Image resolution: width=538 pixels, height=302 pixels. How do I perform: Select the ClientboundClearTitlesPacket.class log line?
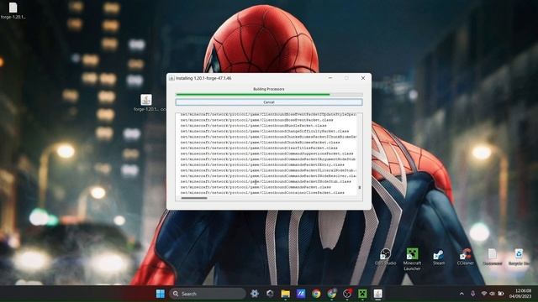[x=259, y=148]
